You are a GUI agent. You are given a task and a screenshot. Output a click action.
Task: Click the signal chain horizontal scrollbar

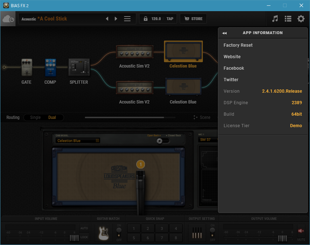(x=124, y=117)
